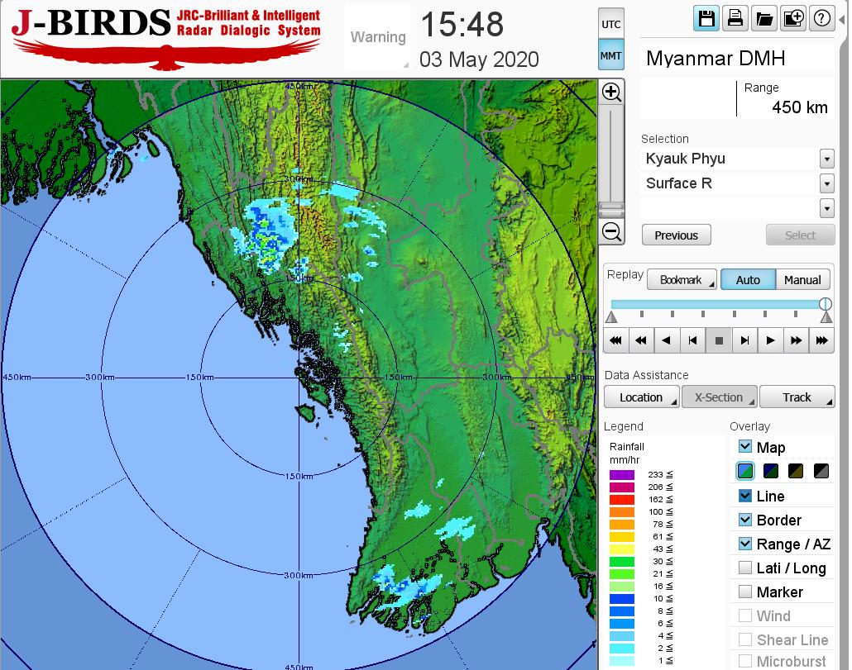Viewport: 852px width, 670px height.
Task: Click the help question mark icon
Action: tap(822, 19)
